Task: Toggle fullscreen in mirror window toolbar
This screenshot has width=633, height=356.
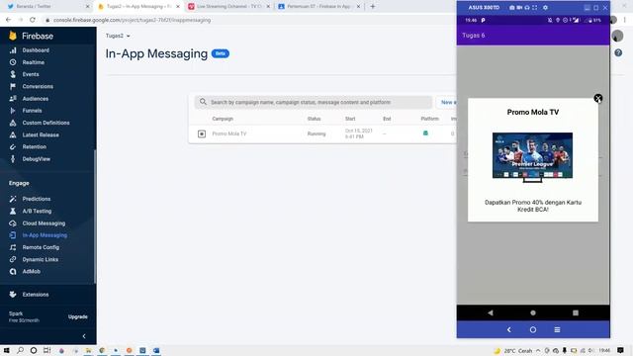Action: (534, 8)
